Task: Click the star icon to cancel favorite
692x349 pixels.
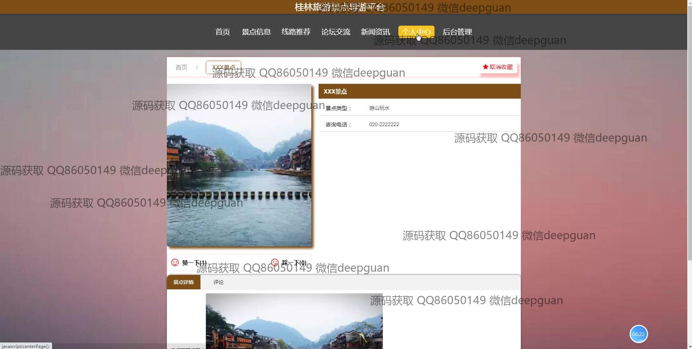Action: click(485, 67)
